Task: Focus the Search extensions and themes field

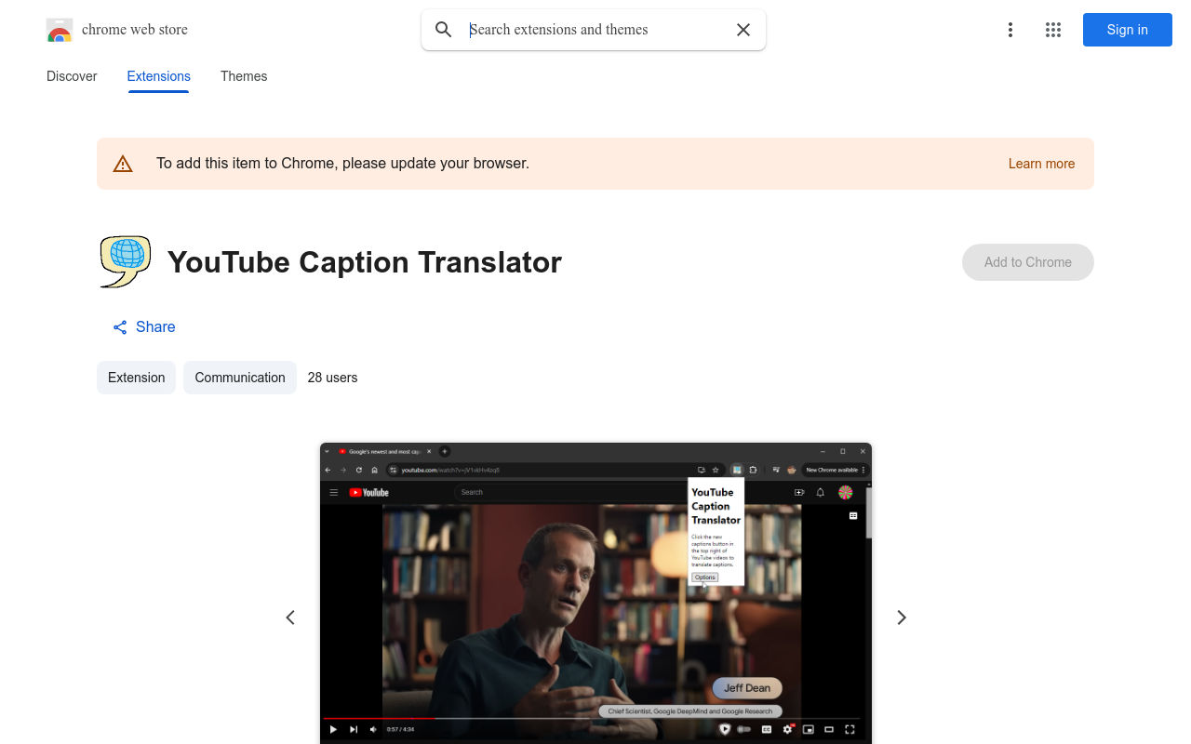Action: click(x=595, y=30)
